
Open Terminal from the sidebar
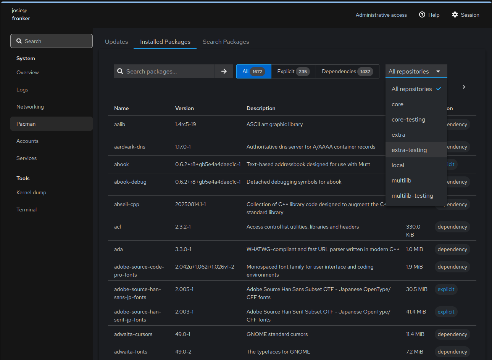tap(26, 210)
